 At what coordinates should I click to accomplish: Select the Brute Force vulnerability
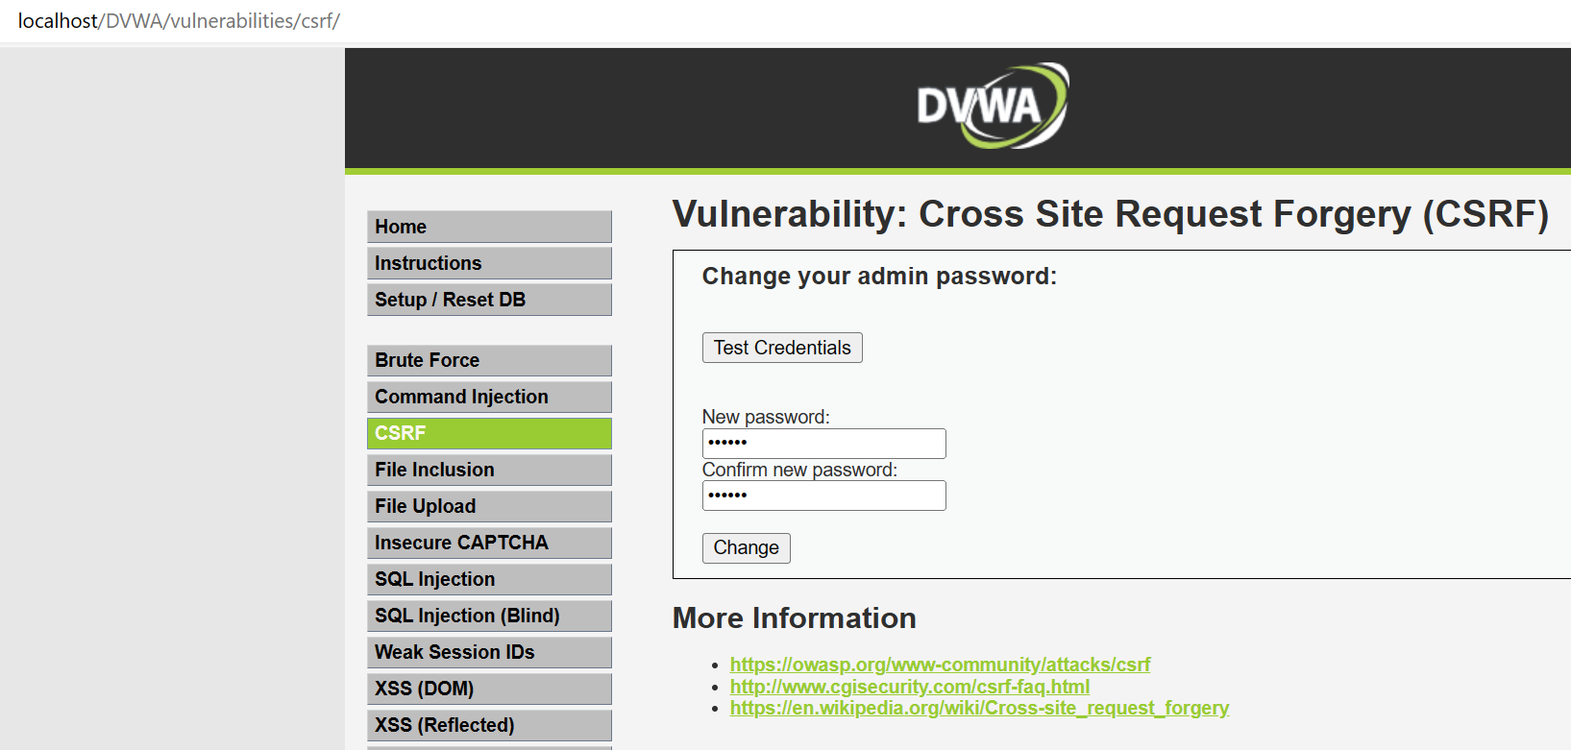[488, 360]
